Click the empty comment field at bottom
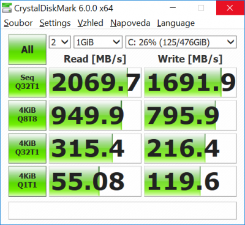245x225 pixels. click(x=123, y=211)
